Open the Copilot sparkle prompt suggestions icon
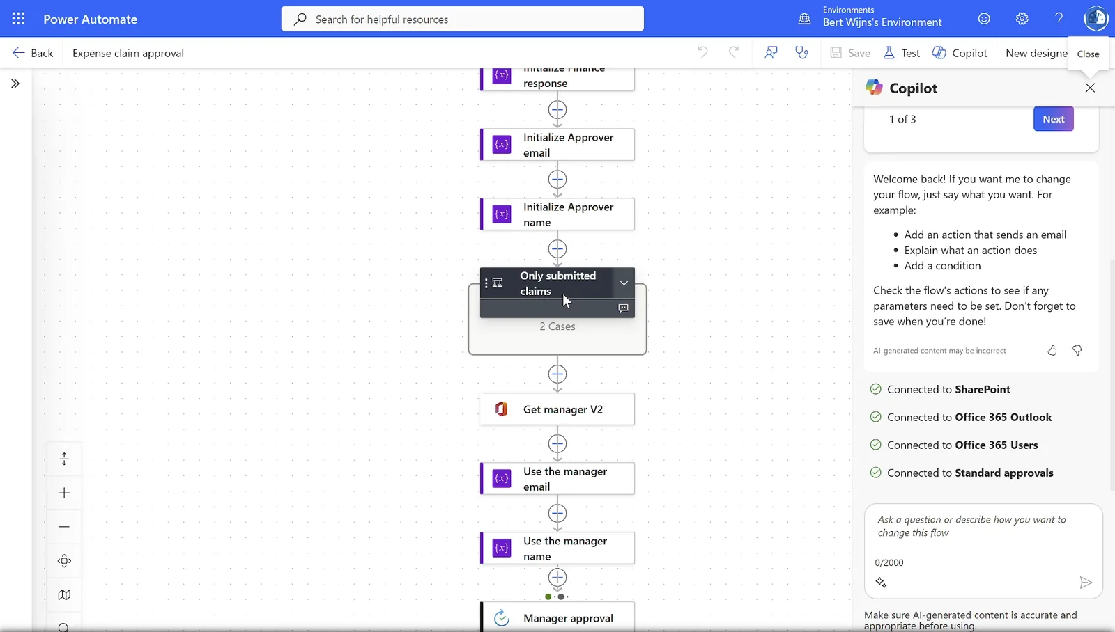The width and height of the screenshot is (1115, 632). [881, 583]
